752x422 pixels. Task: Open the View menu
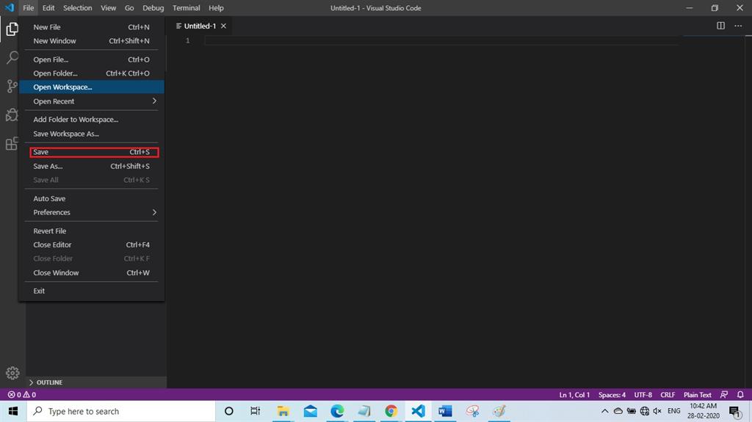(x=108, y=7)
